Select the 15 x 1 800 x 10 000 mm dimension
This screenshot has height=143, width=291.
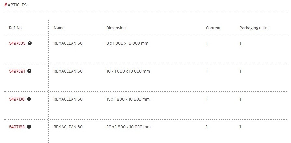pyautogui.click(x=128, y=99)
